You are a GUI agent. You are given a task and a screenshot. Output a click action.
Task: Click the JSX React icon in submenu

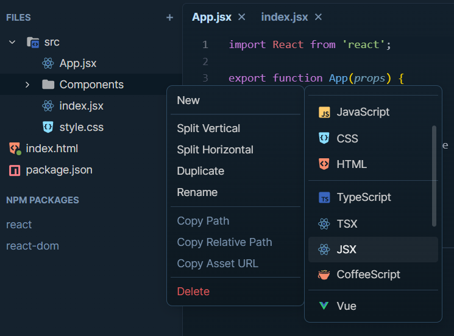click(324, 250)
